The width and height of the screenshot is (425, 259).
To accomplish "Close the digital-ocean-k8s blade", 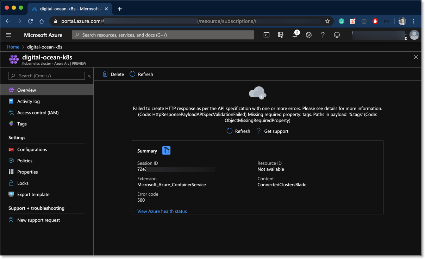I will [x=416, y=57].
